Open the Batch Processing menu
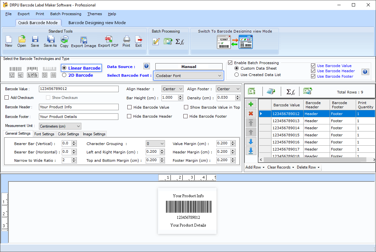The width and height of the screenshot is (376, 252). (66, 14)
